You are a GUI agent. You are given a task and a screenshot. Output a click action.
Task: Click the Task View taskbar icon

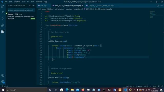56,90
